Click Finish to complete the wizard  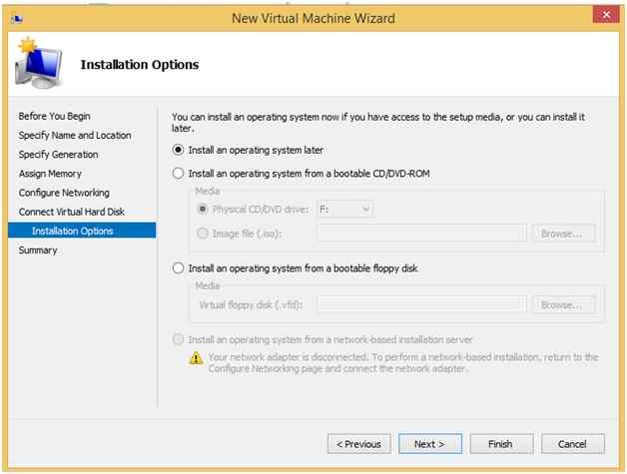500,443
